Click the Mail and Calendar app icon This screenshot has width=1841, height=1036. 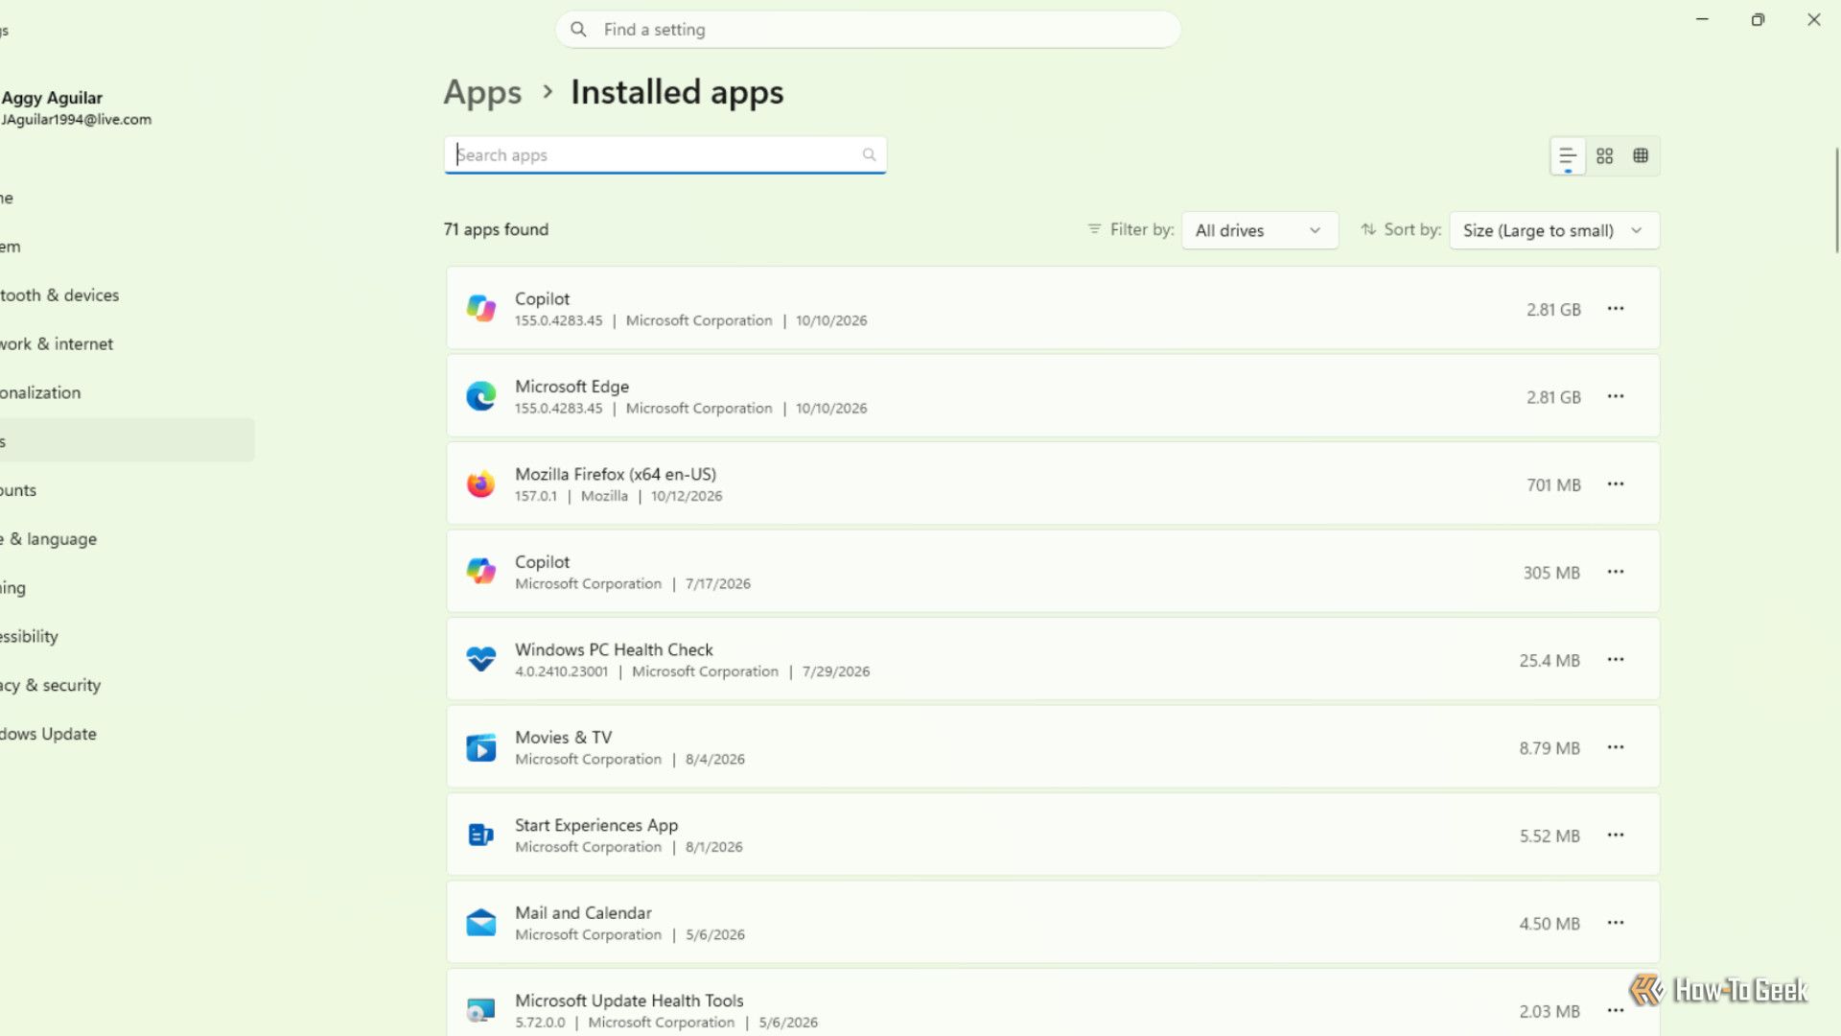[x=480, y=923]
